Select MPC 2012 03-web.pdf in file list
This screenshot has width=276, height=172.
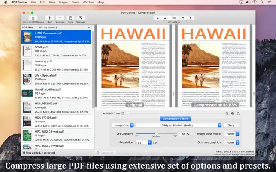tap(56, 136)
